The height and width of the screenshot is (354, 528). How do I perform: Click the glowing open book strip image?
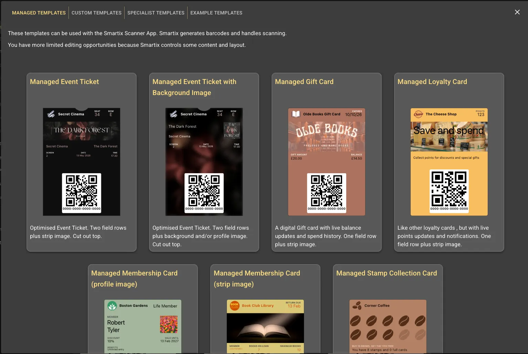click(x=265, y=328)
